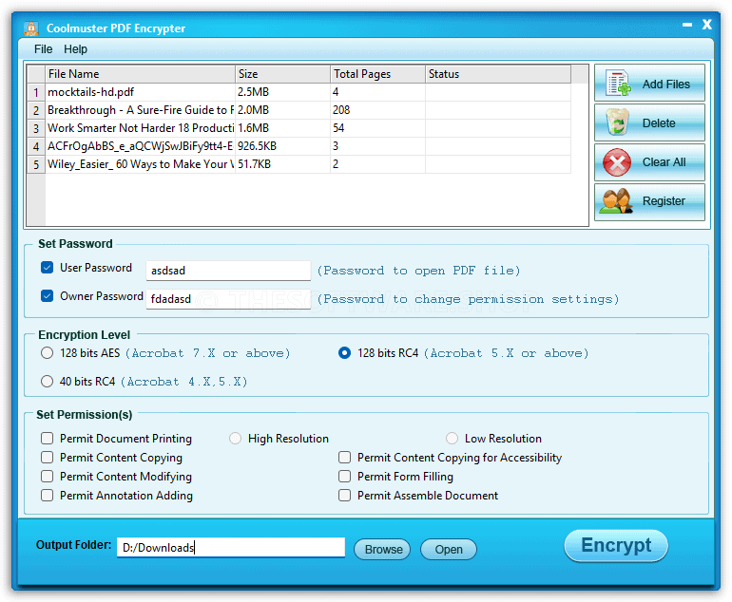The width and height of the screenshot is (732, 602).
Task: Click the Status column header
Action: click(x=498, y=74)
